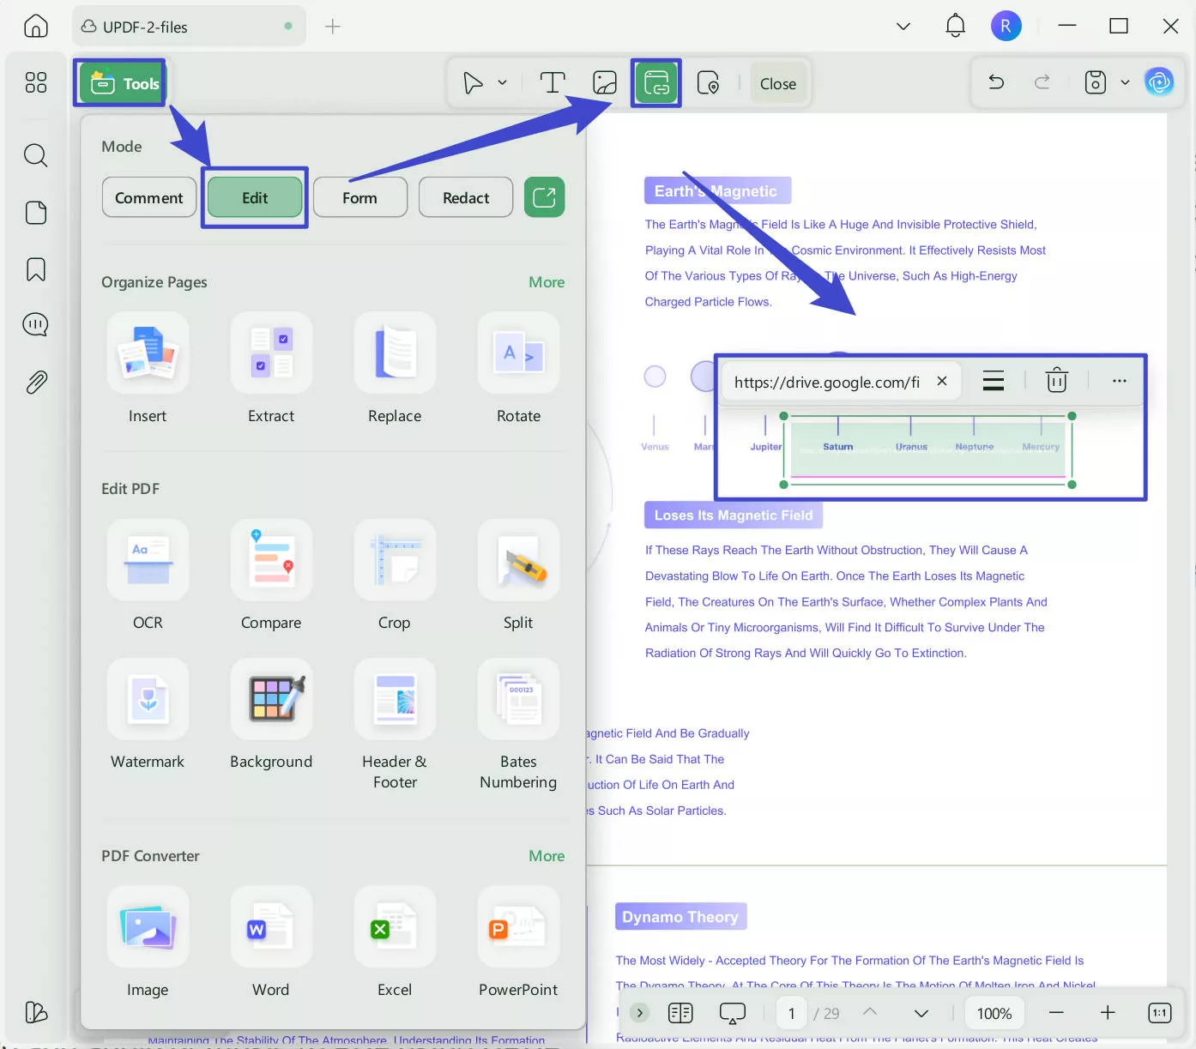Open the Comments bubble icon in sidebar
The height and width of the screenshot is (1049, 1196).
pos(35,324)
